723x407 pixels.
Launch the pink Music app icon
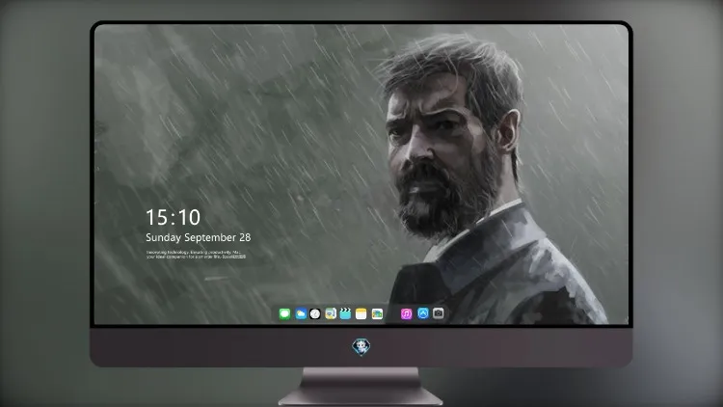pos(406,313)
